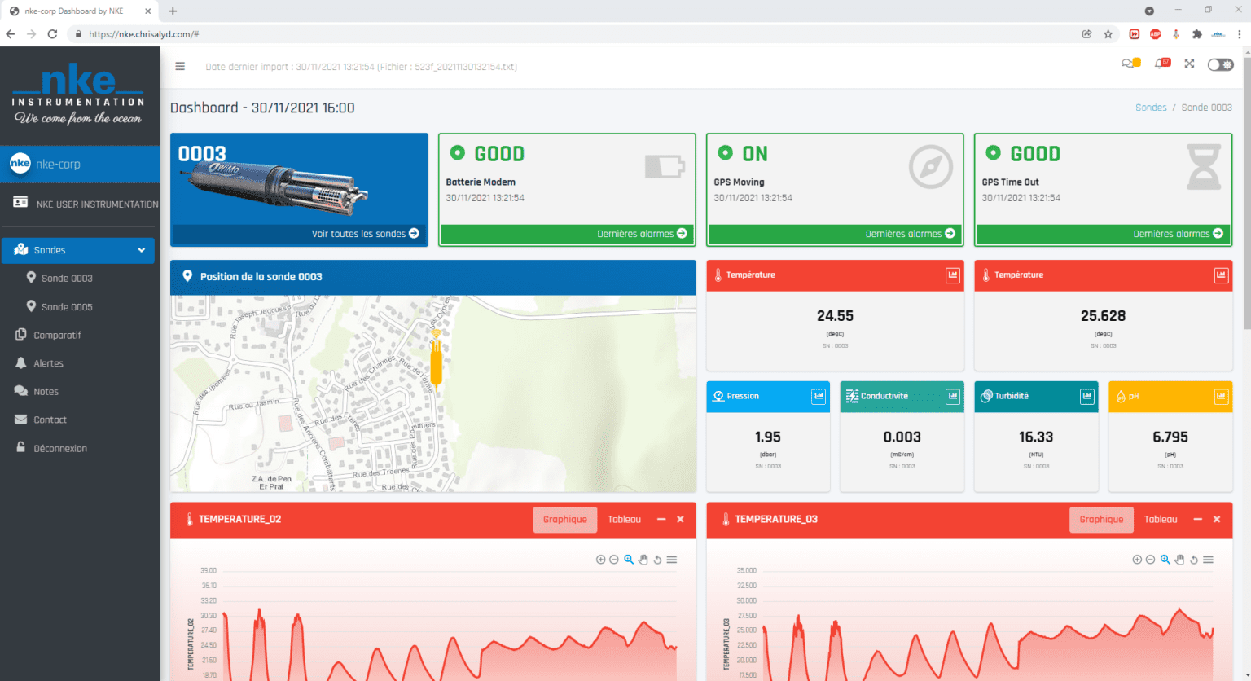Open NKE USER INSTRUMENTATION profile entry
Image resolution: width=1251 pixels, height=681 pixels.
point(86,204)
